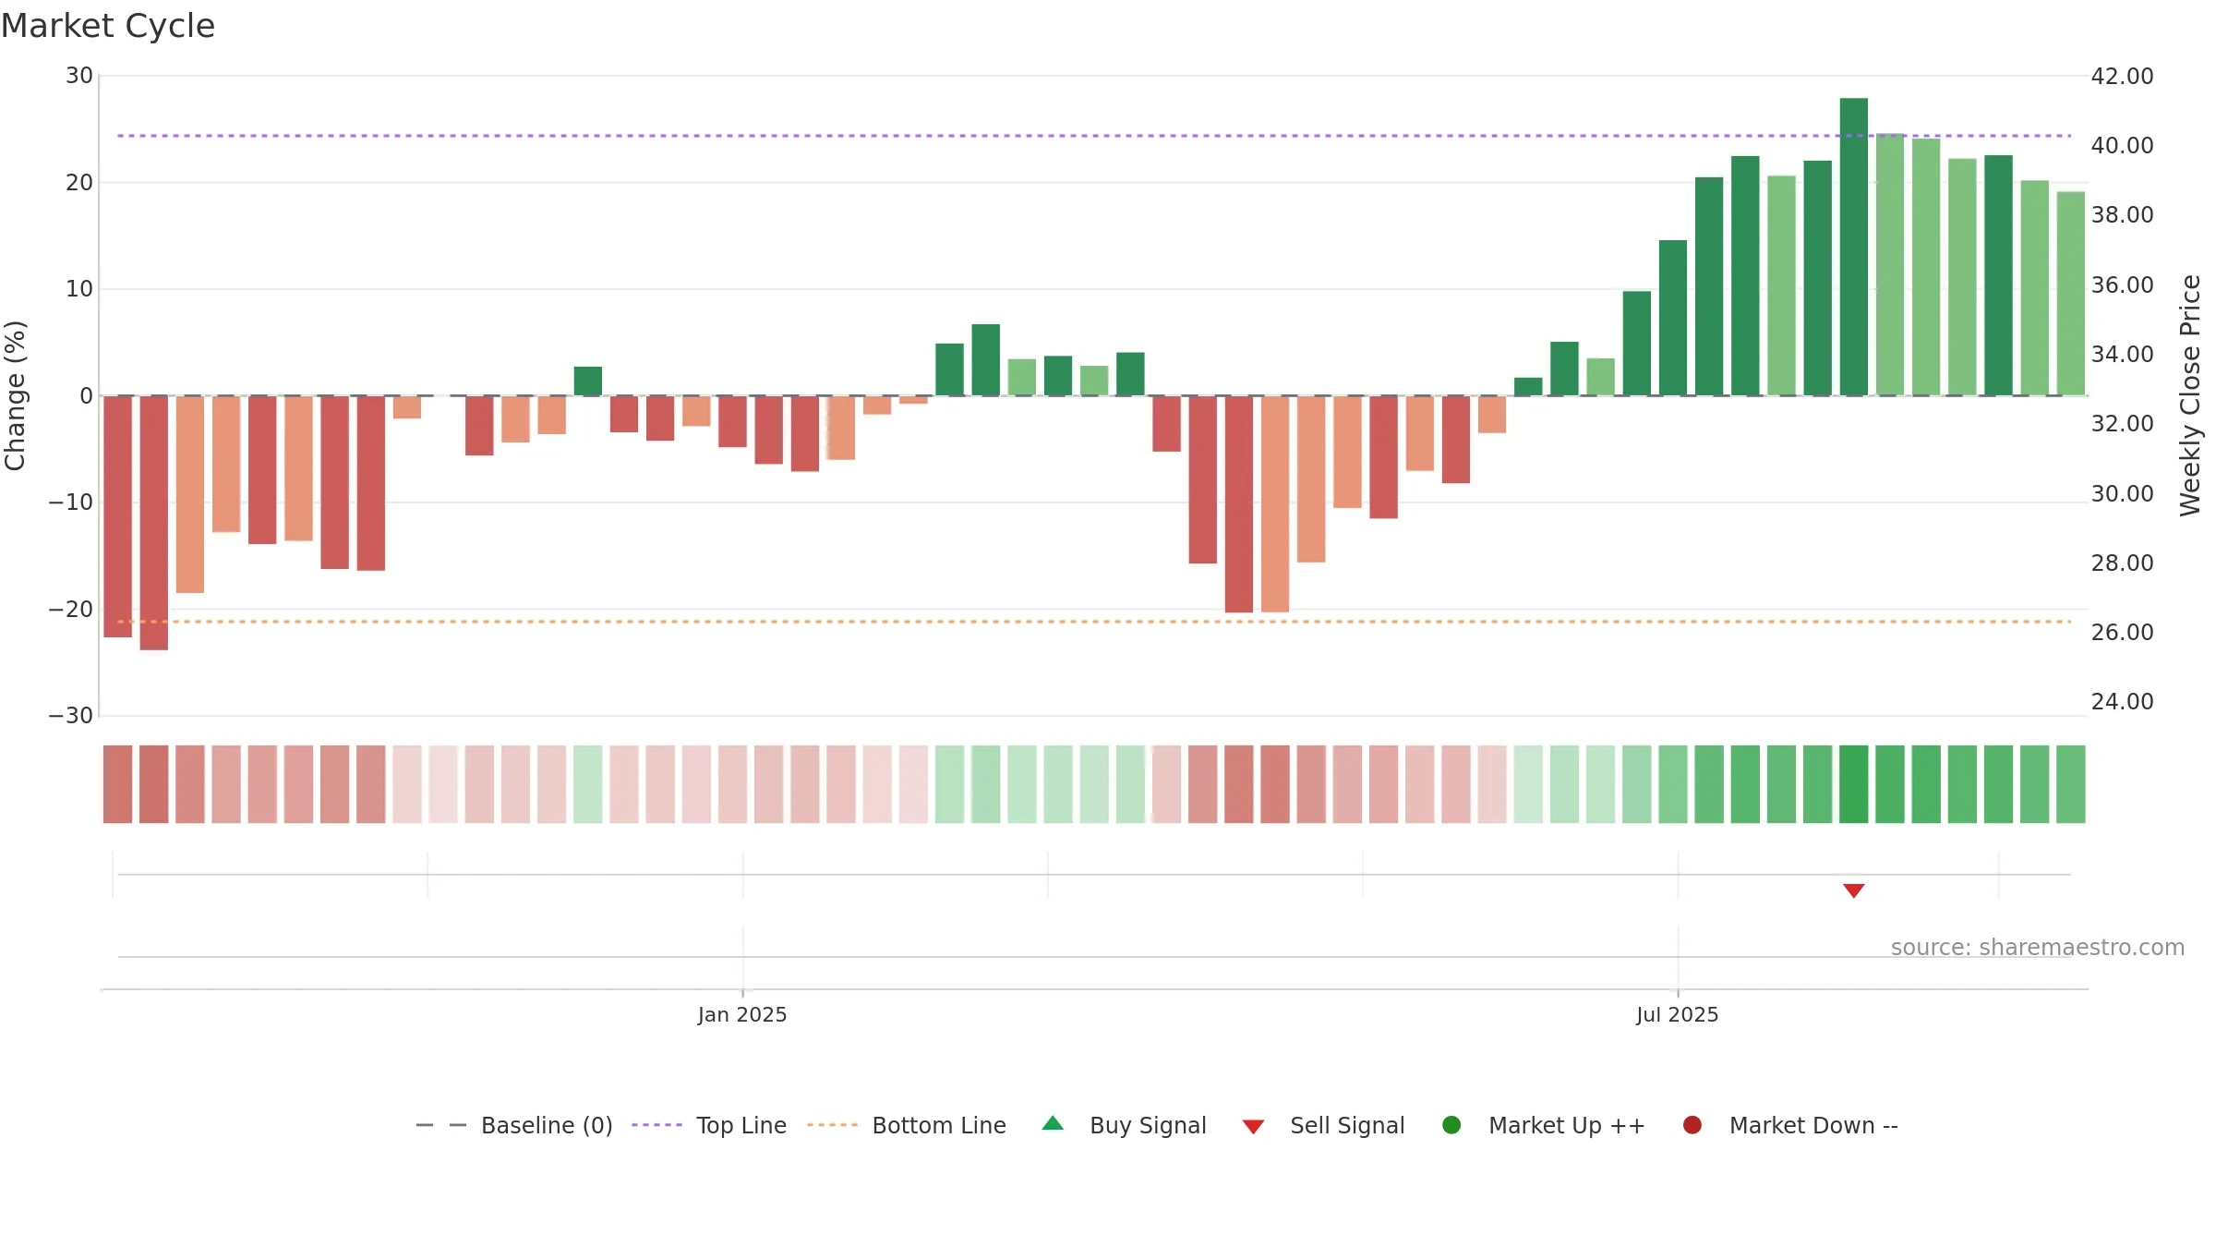The image size is (2216, 1247).
Task: Click the Change (%) axis title
Action: pyautogui.click(x=15, y=395)
